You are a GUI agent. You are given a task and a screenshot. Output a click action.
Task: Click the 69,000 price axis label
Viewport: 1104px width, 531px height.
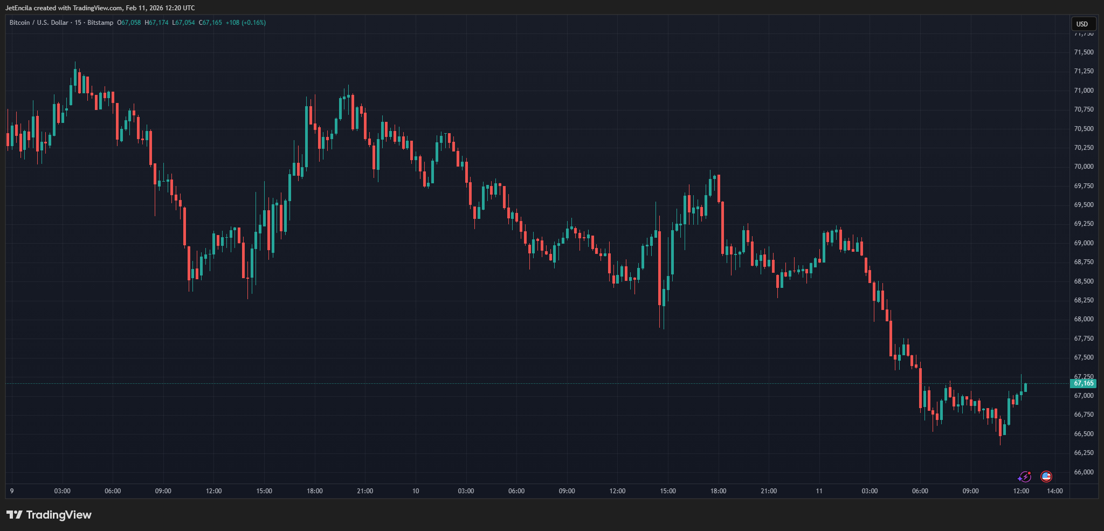1084,243
